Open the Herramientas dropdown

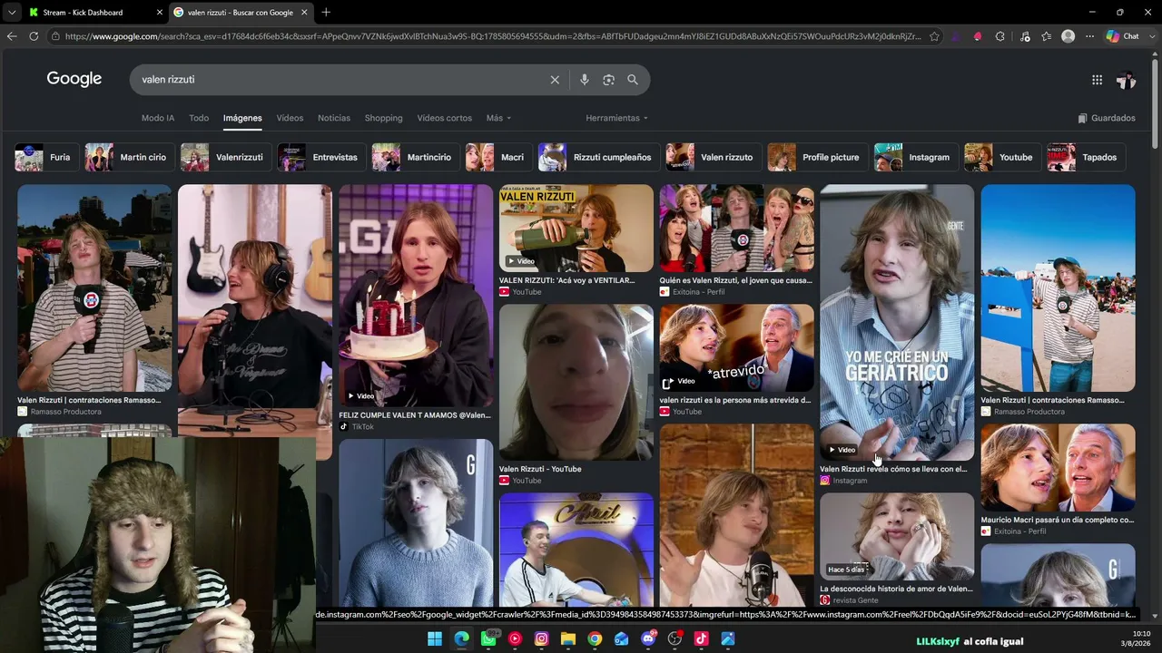tap(617, 118)
